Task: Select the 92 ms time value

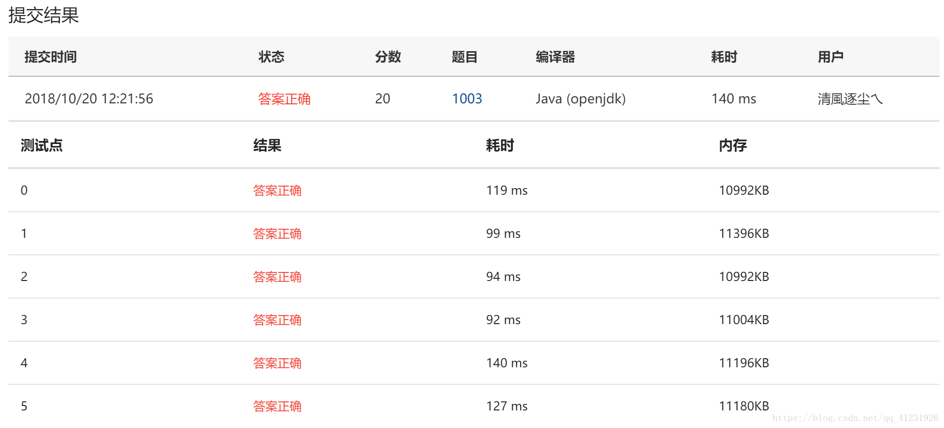Action: pos(503,320)
